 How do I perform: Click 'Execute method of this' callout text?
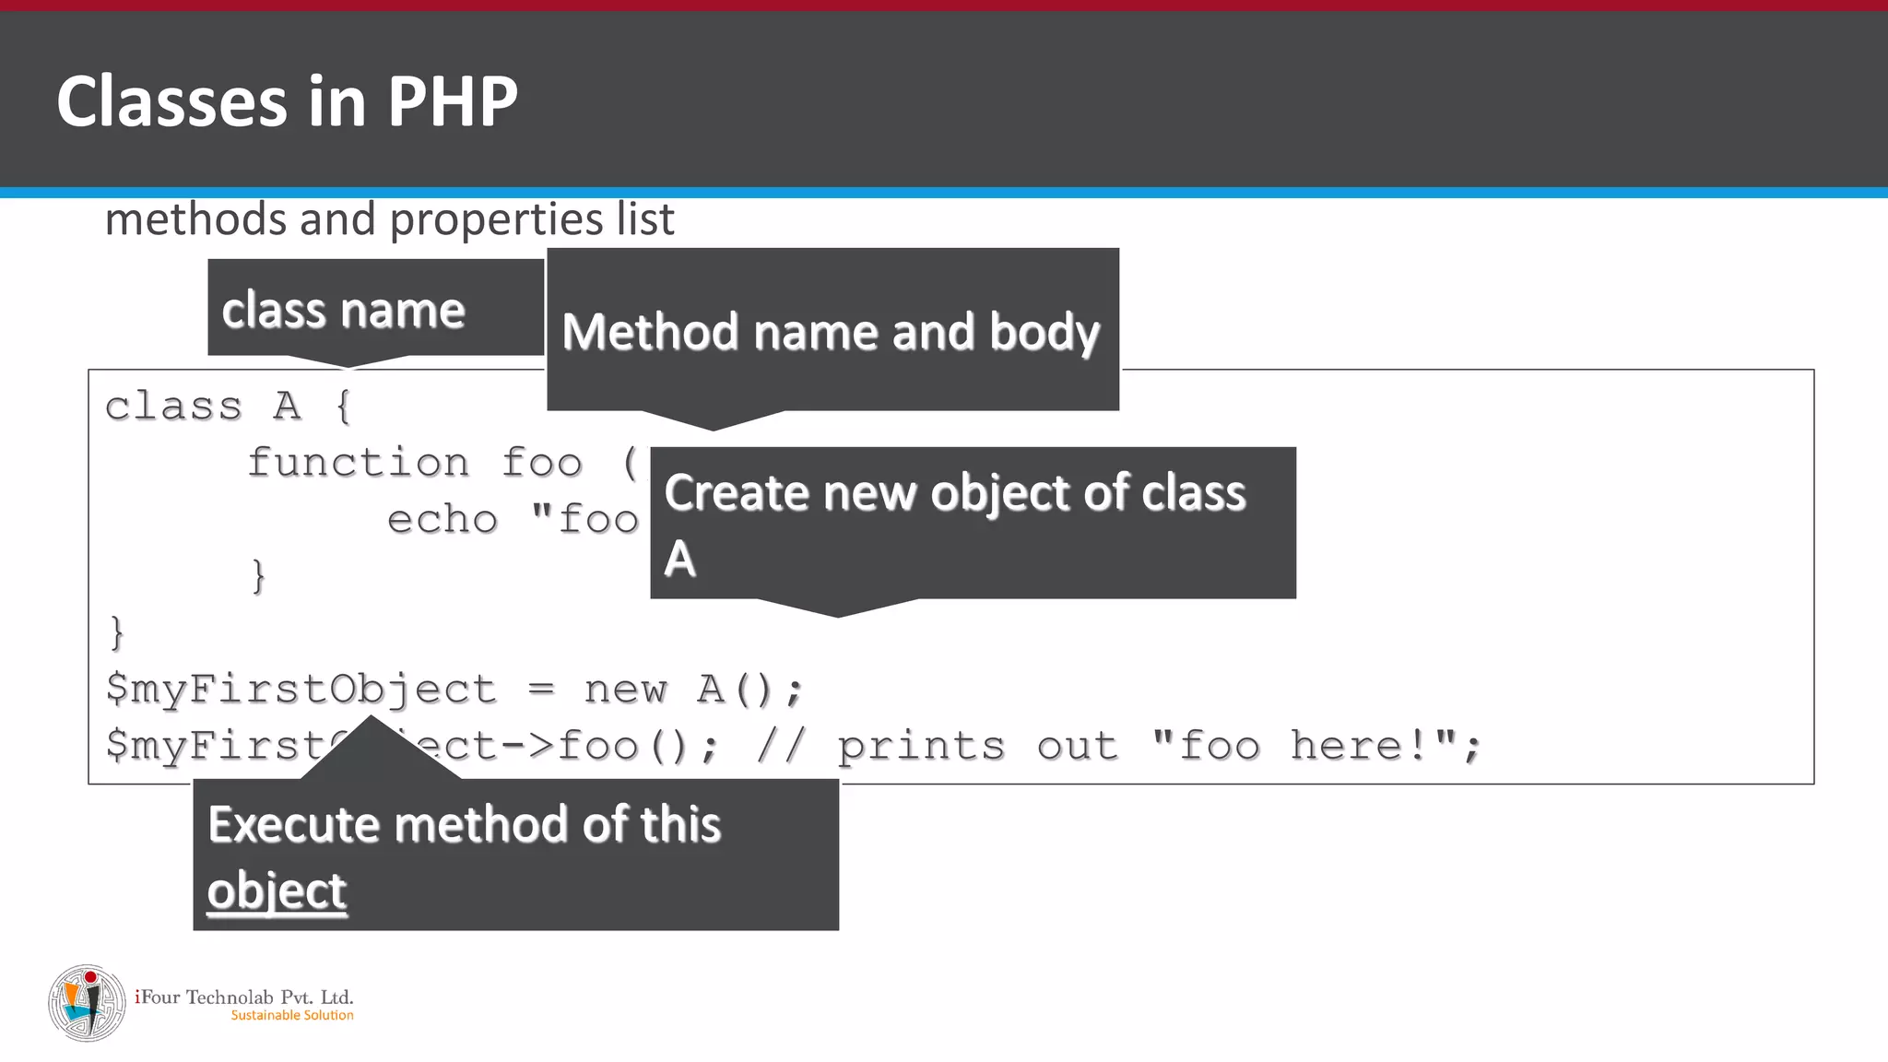pyautogui.click(x=464, y=824)
